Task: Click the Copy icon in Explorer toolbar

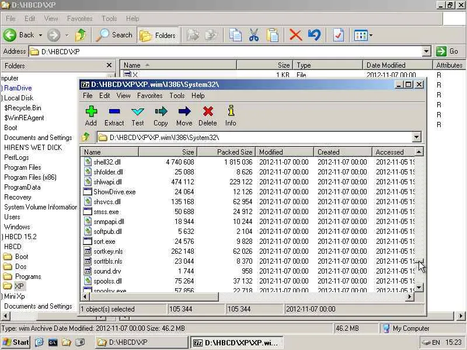Action: pos(235,35)
